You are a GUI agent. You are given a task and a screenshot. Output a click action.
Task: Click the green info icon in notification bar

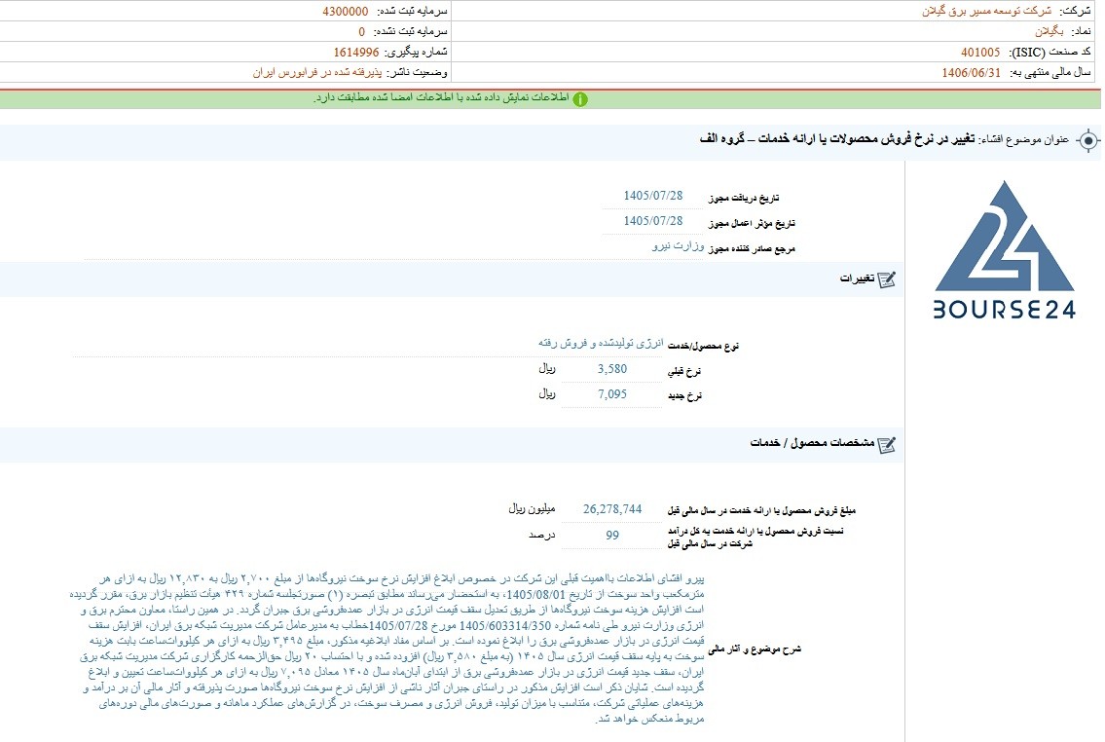coord(580,99)
